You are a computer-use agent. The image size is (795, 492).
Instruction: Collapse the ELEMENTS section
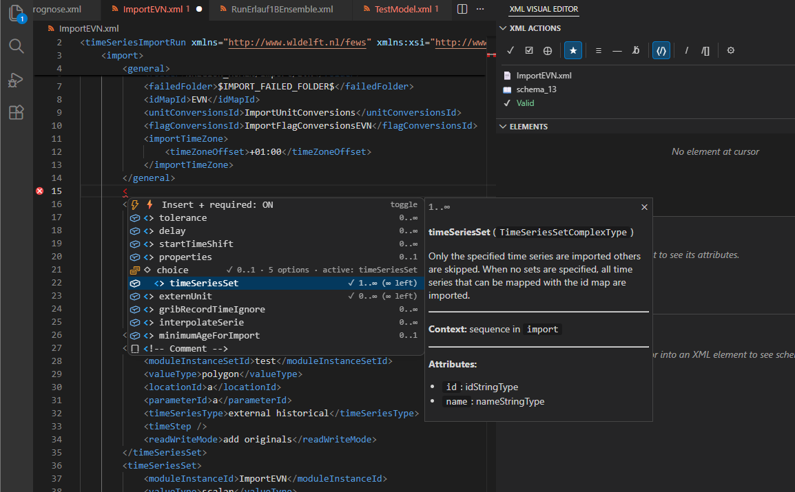pos(504,125)
